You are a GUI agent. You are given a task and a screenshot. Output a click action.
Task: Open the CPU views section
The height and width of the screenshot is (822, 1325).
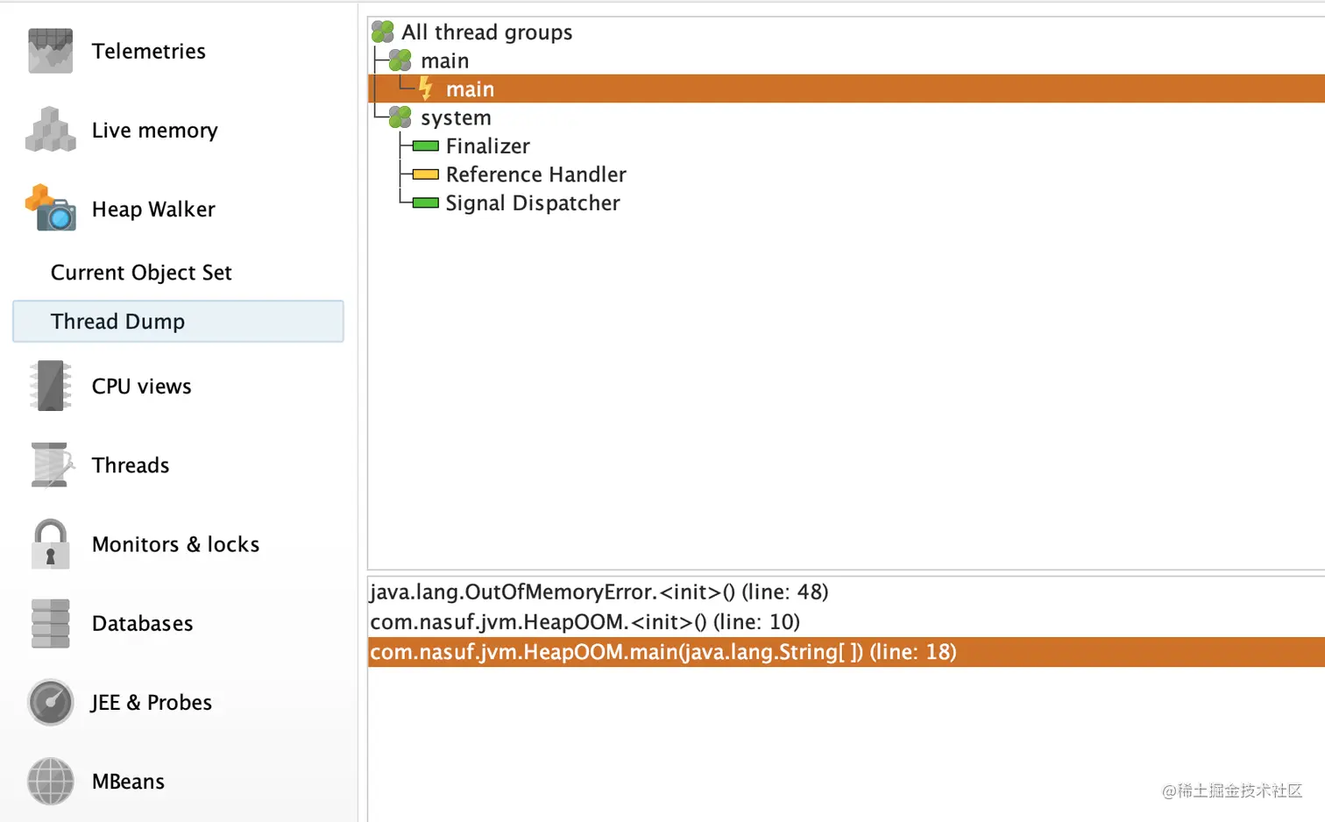[141, 386]
